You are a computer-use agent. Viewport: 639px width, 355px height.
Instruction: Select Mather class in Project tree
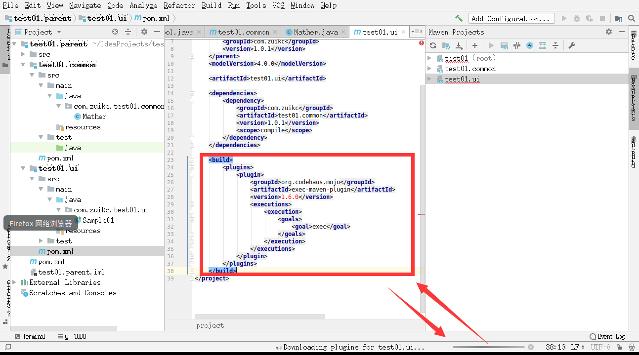click(x=90, y=117)
